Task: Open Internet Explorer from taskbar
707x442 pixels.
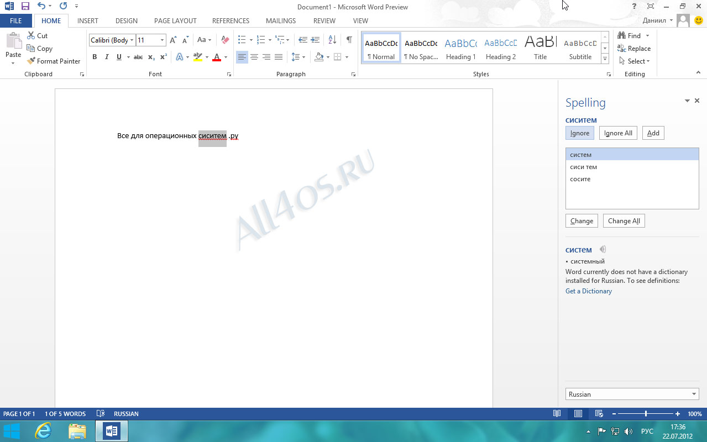Action: 44,431
